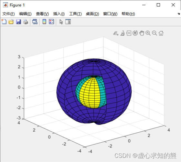Insert a colorbar via the toolbar icon
Screen dimensions: 181x162
pyautogui.click(x=44, y=22)
